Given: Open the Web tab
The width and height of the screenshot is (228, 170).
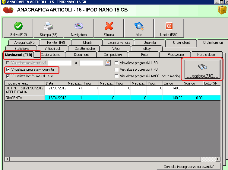Looking at the screenshot, I should pyautogui.click(x=116, y=49).
